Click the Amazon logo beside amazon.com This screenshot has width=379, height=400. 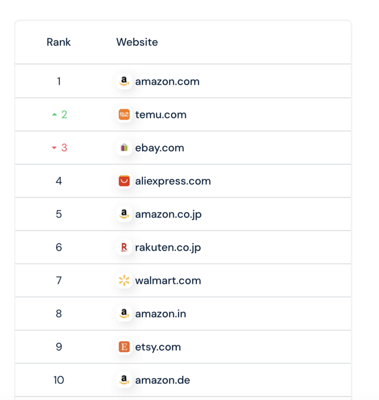point(124,81)
